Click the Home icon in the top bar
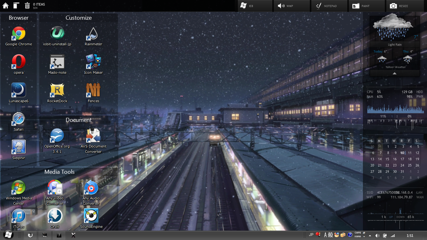 tap(6, 5)
